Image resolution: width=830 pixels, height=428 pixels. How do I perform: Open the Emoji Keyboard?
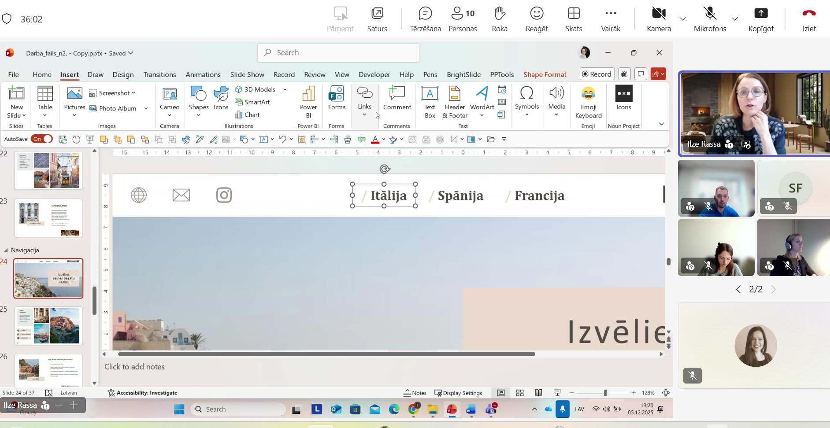click(x=588, y=101)
